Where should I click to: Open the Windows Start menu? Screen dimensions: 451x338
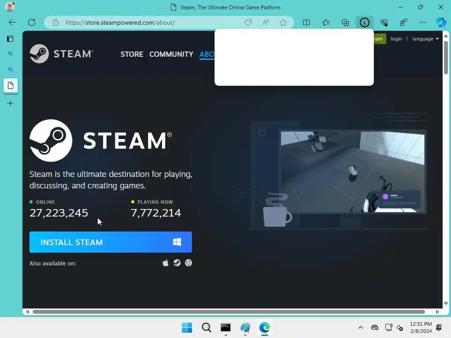click(x=187, y=327)
